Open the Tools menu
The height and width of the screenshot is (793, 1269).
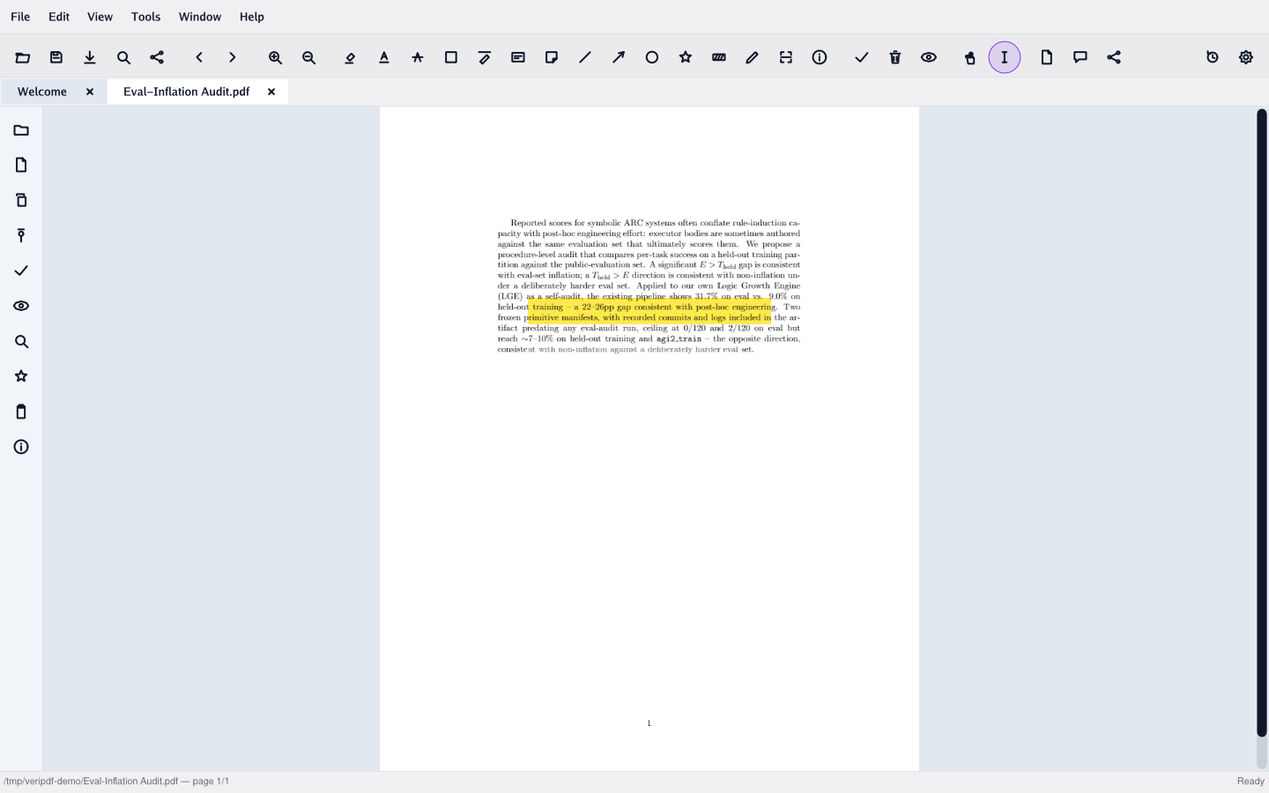[146, 17]
